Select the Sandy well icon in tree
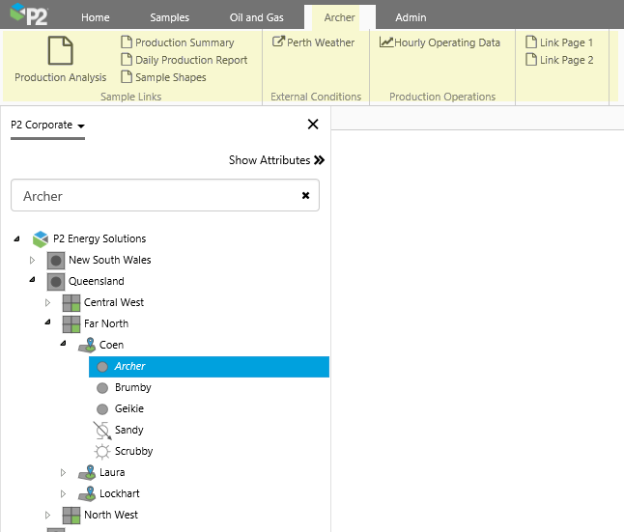Viewport: 624px width, 532px height. pos(101,430)
